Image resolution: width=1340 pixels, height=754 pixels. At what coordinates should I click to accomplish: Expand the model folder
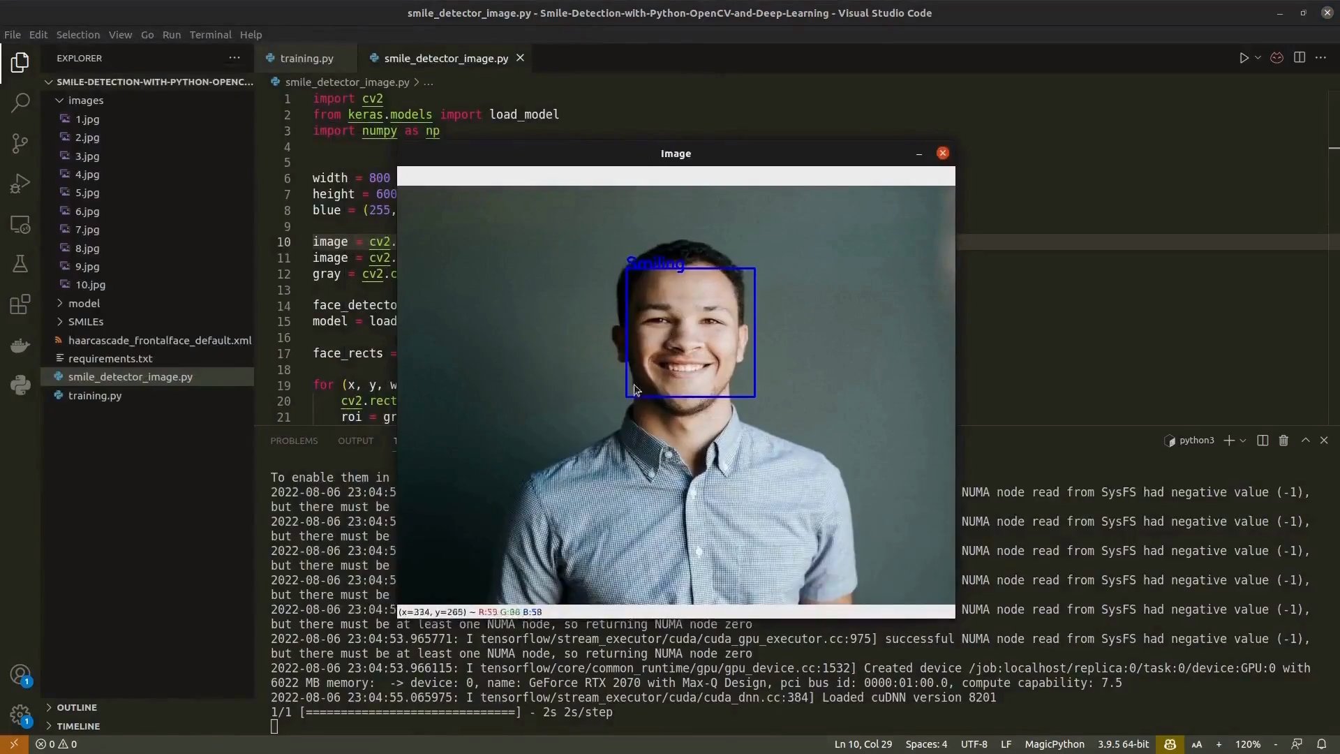(x=84, y=303)
